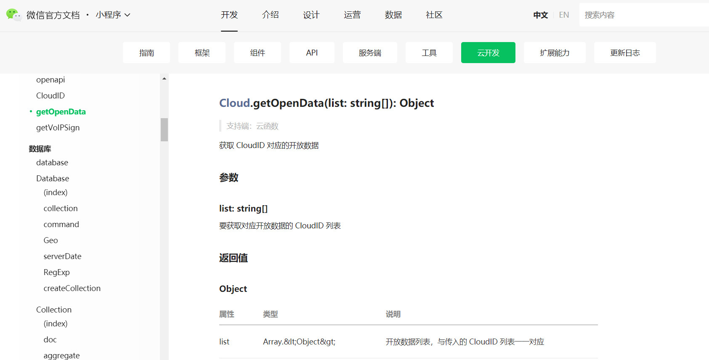The height and width of the screenshot is (360, 709).
Task: Click the 要获取对应开放数据的 CloudID 列表 text
Action: click(280, 226)
